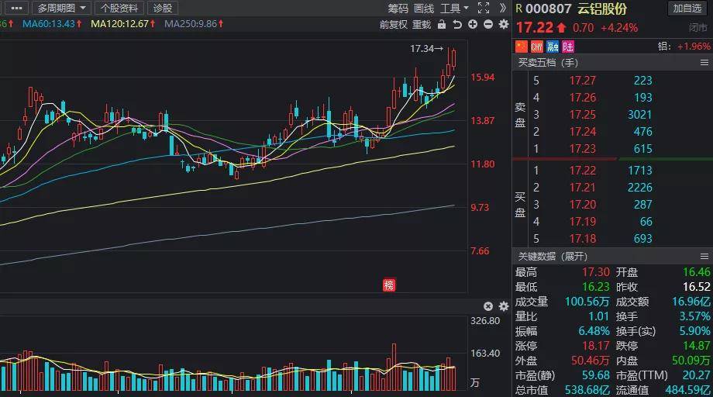This screenshot has width=713, height=397.
Task: Expand the 工具 tools dropdown
Action: point(454,9)
